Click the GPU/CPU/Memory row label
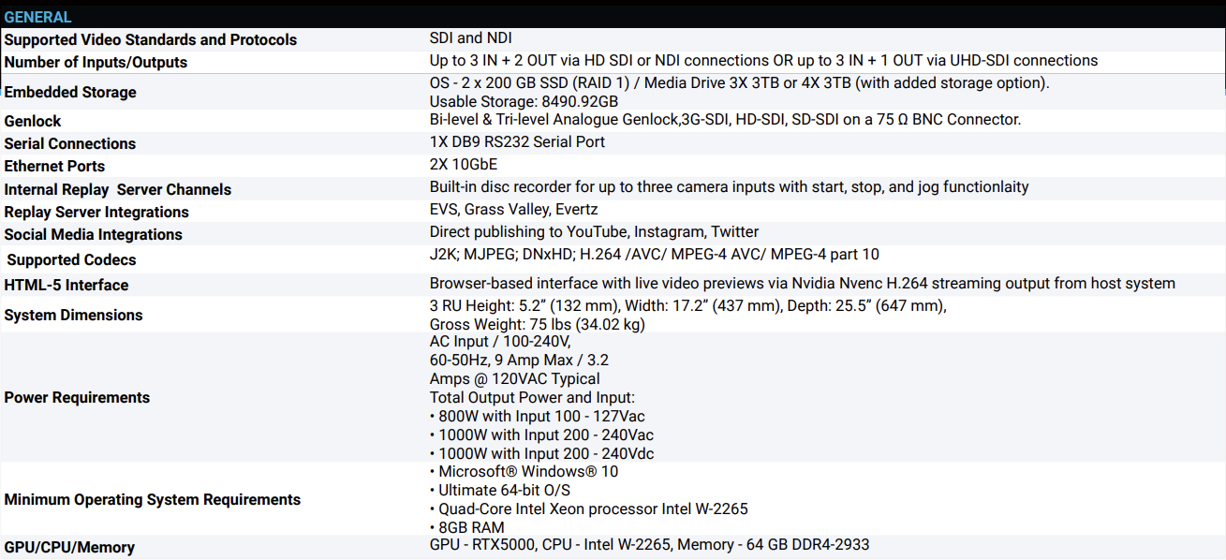The width and height of the screenshot is (1226, 560). pos(69,547)
